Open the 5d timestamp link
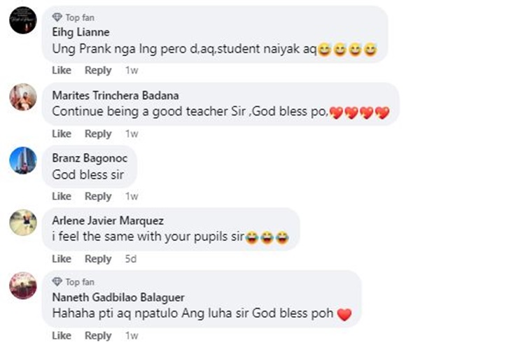 131,259
